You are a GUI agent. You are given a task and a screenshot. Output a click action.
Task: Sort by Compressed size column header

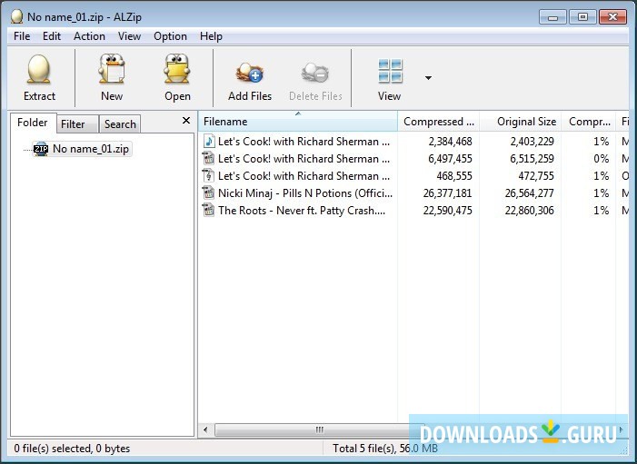439,122
